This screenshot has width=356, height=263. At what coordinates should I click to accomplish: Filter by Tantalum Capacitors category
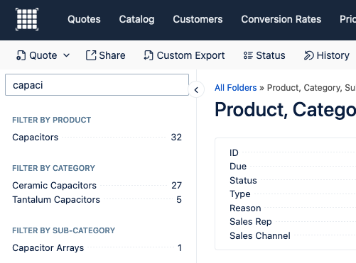click(x=97, y=200)
